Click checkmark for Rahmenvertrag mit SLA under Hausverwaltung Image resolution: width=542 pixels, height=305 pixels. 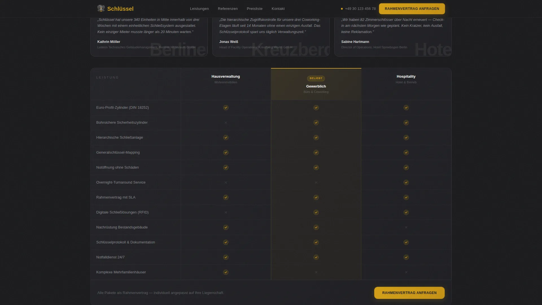pos(226,197)
